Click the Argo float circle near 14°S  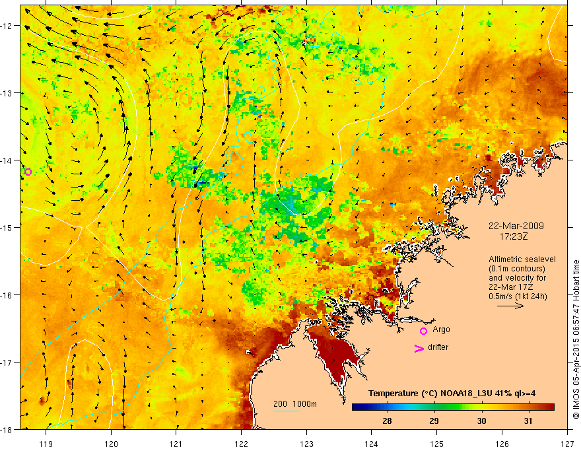tap(28, 172)
